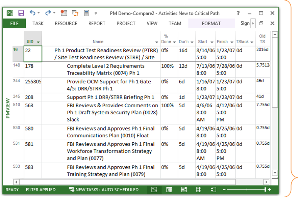The height and width of the screenshot is (198, 299).
Task: Click the PMVIEW vertical view label
Action: pyautogui.click(x=7, y=108)
